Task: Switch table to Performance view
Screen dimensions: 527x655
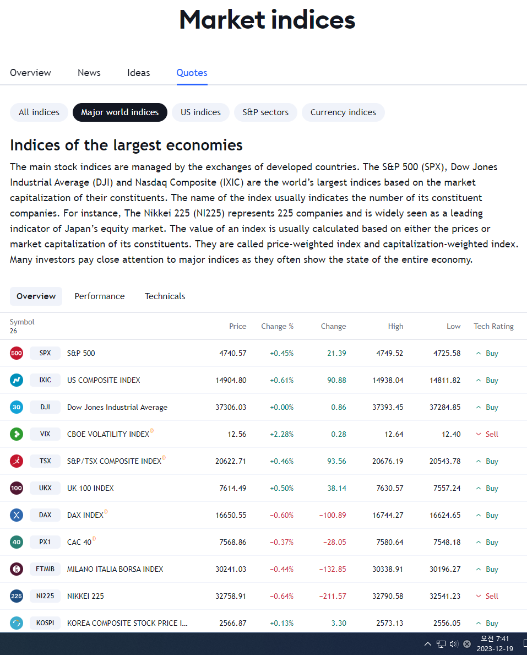Action: 99,296
